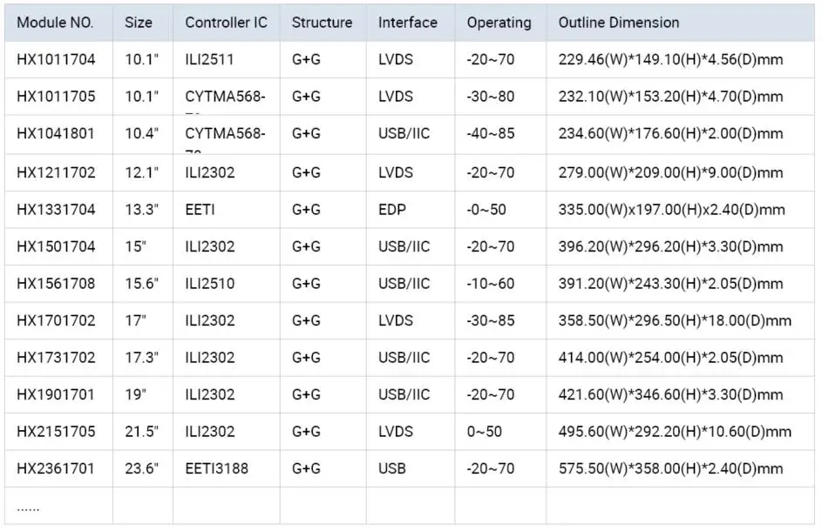This screenshot has width=822, height=531.
Task: Select the -40~85 operating temperature cell
Action: pyautogui.click(x=491, y=134)
